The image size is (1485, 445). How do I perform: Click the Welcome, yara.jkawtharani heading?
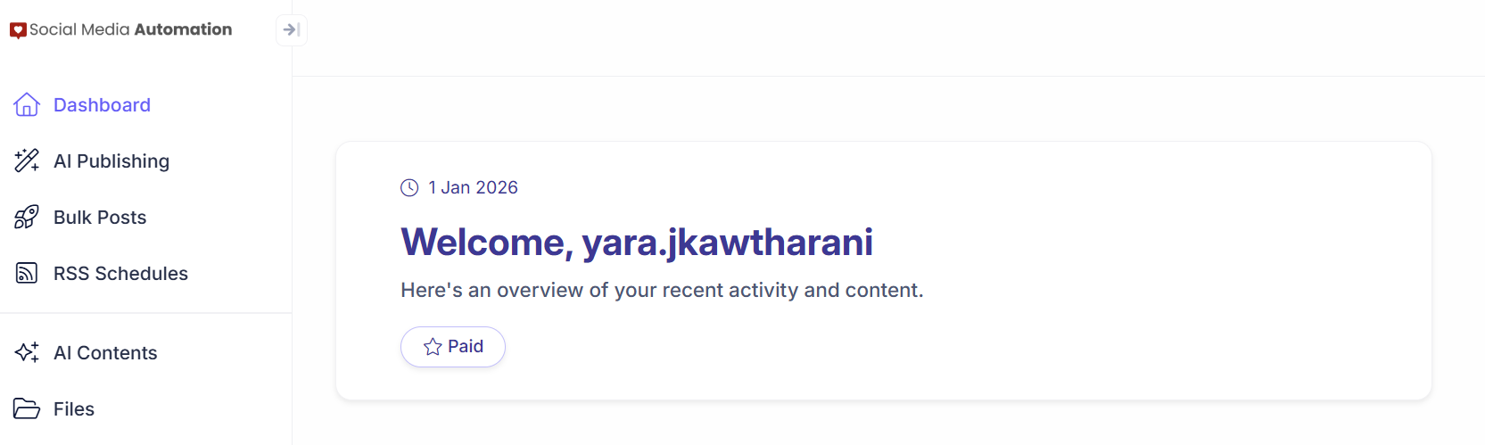tap(637, 242)
